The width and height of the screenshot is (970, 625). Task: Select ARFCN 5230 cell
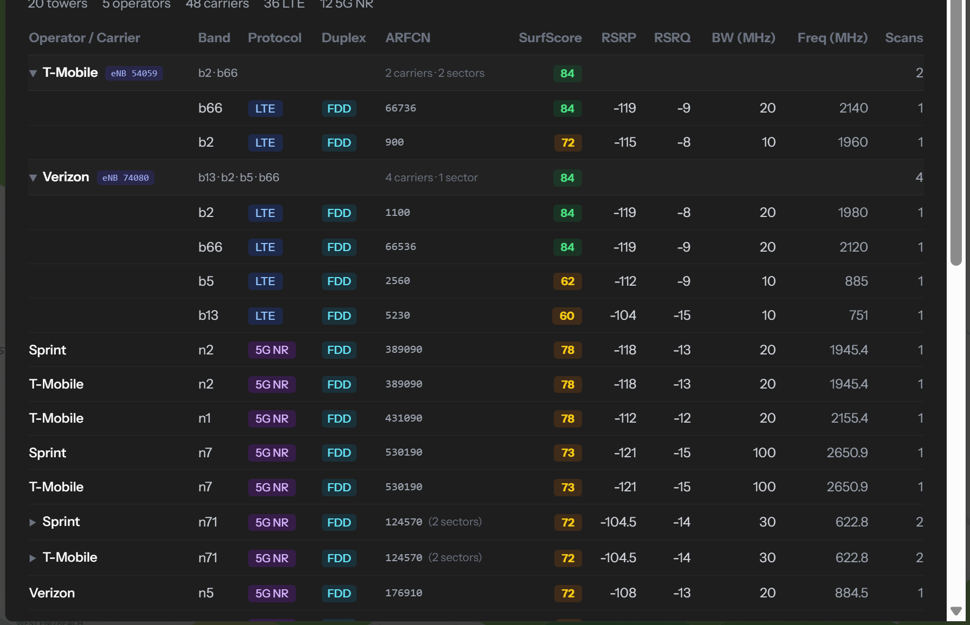pyautogui.click(x=398, y=315)
